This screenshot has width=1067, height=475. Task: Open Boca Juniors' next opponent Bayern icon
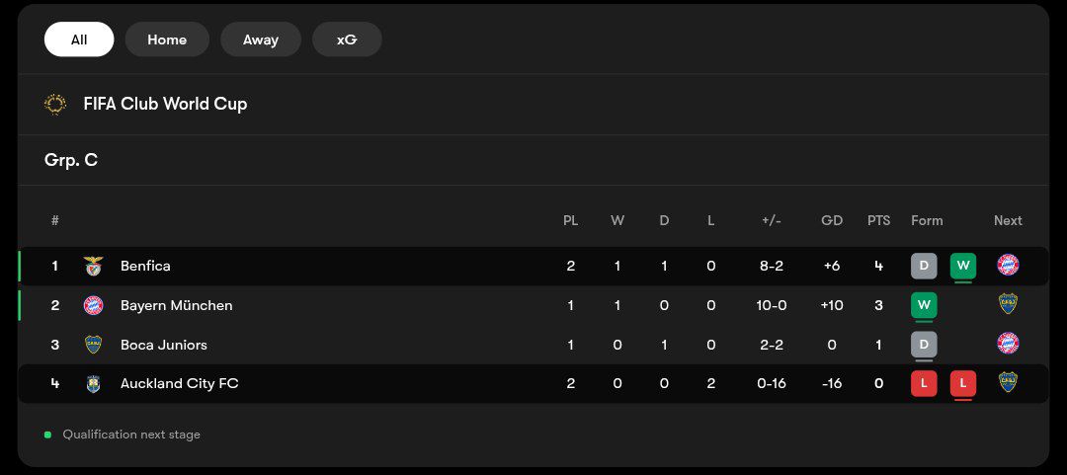(x=1008, y=343)
